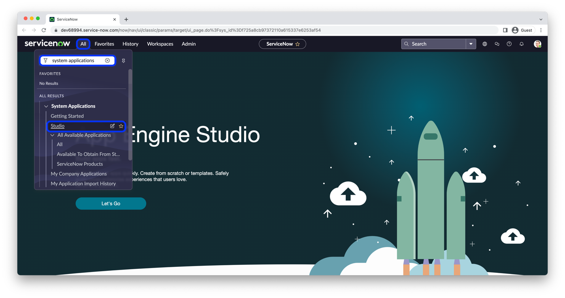Click the edit pencil icon next to Studio

(113, 126)
